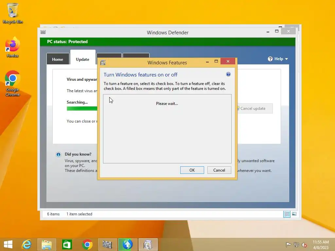This screenshot has height=251, width=335.
Task: Click OK in the Windows Features dialog
Action: pyautogui.click(x=192, y=170)
